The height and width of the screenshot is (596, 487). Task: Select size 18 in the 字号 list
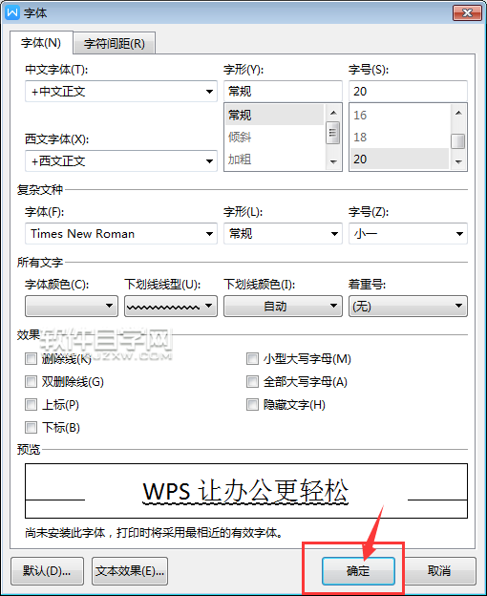coord(399,137)
